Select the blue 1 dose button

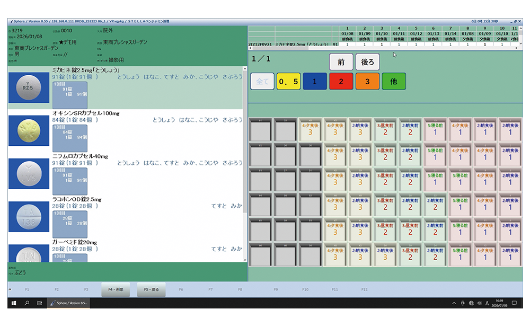click(315, 82)
